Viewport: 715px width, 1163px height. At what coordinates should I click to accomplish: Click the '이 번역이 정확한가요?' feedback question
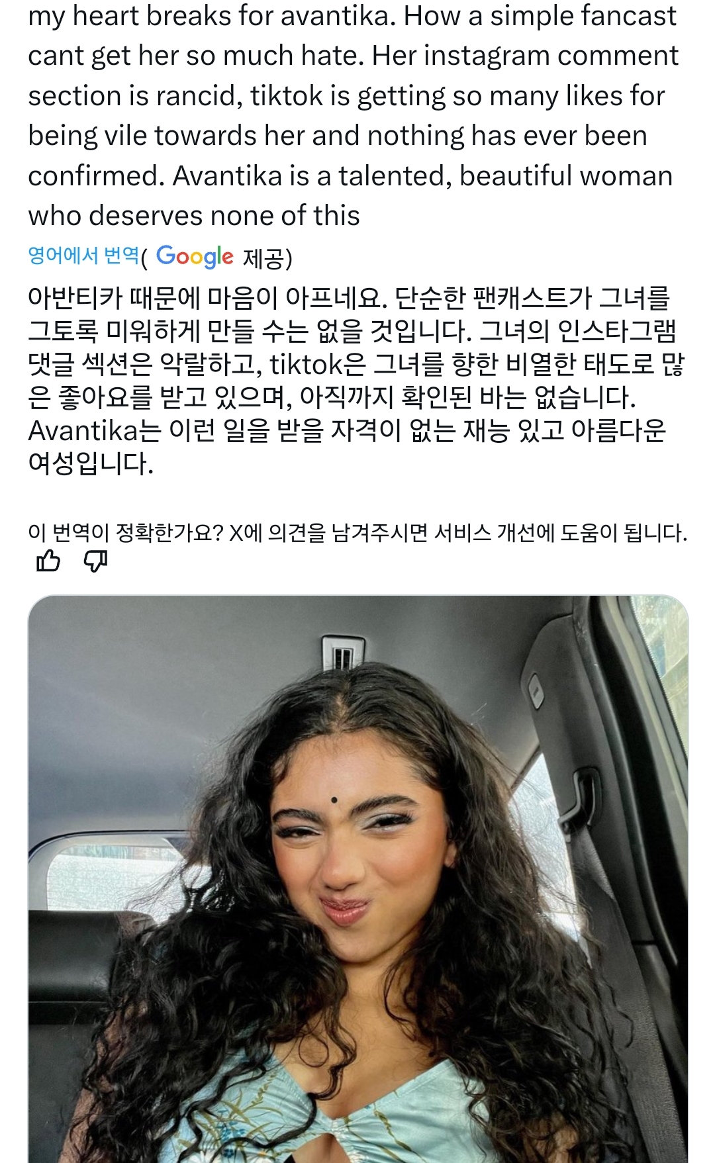pos(126,532)
